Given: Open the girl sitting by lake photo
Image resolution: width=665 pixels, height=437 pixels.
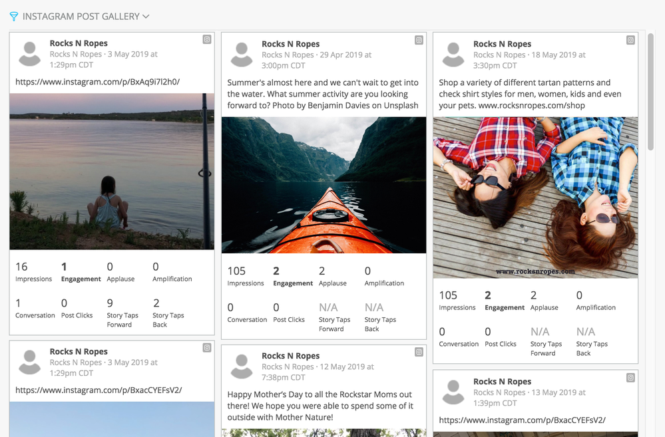Looking at the screenshot, I should pos(112,171).
